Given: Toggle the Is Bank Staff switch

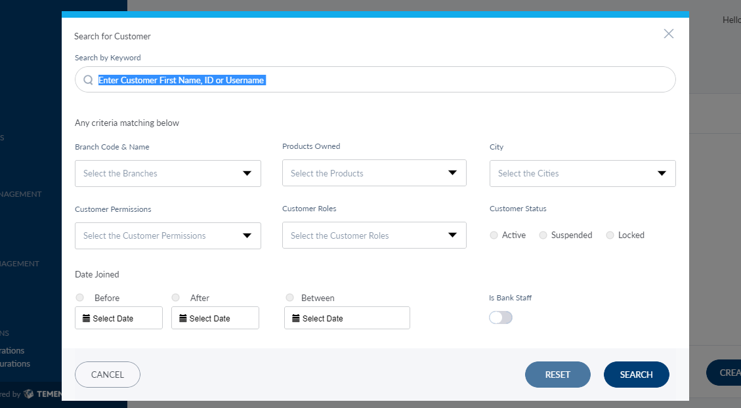Looking at the screenshot, I should tap(500, 317).
